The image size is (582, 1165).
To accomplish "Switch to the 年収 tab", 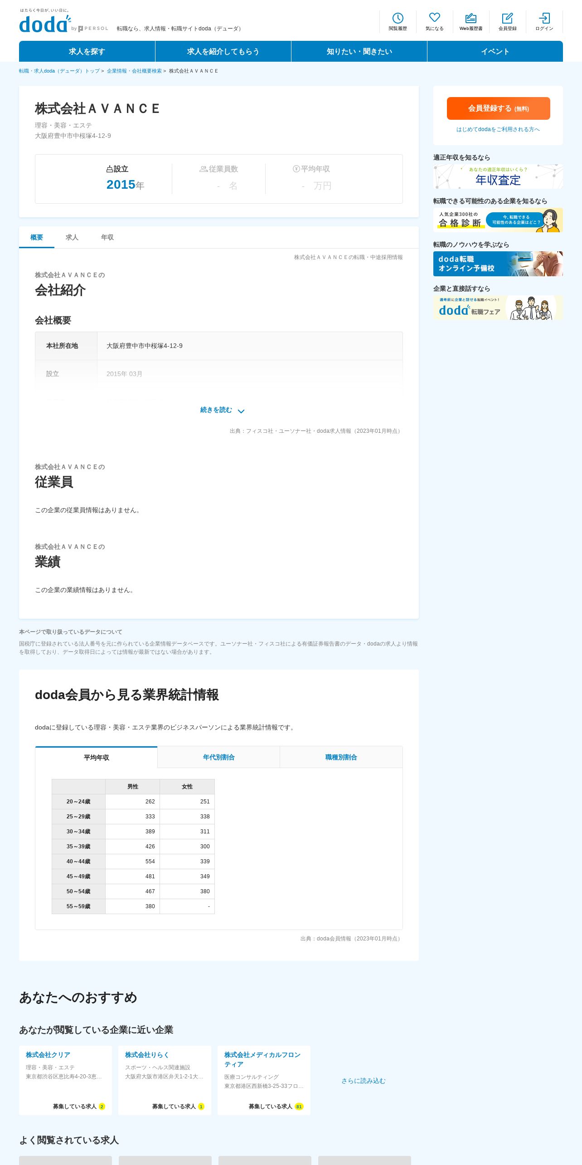I will coord(107,237).
